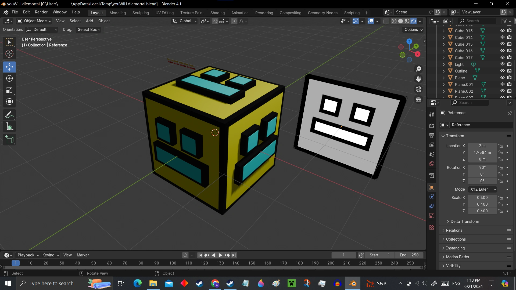The image size is (516, 290).
Task: Select the Rotate tool in the toolbar
Action: (9, 78)
